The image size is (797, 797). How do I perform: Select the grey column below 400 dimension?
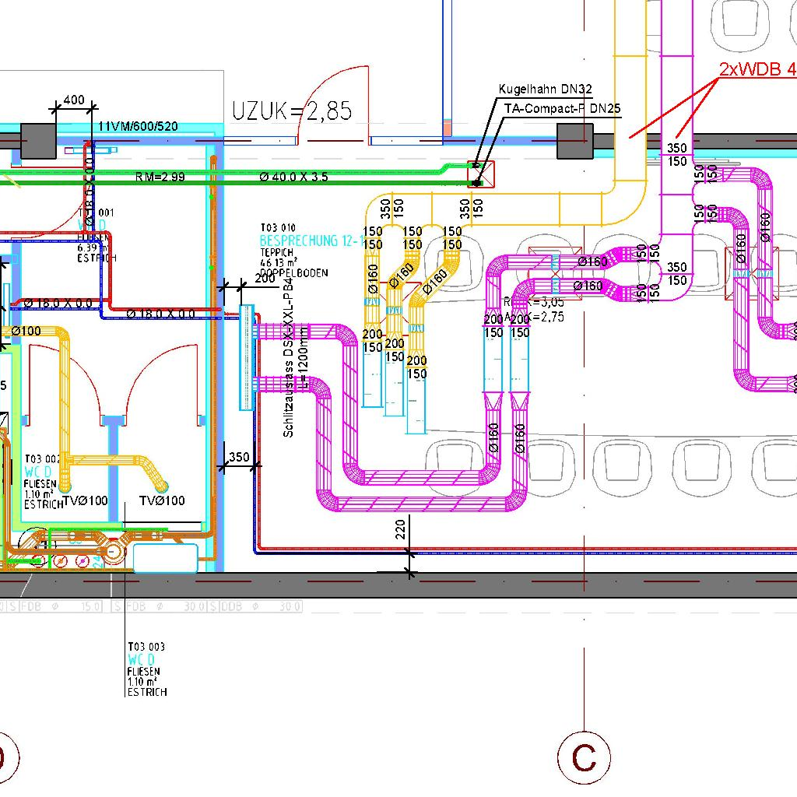tap(38, 141)
